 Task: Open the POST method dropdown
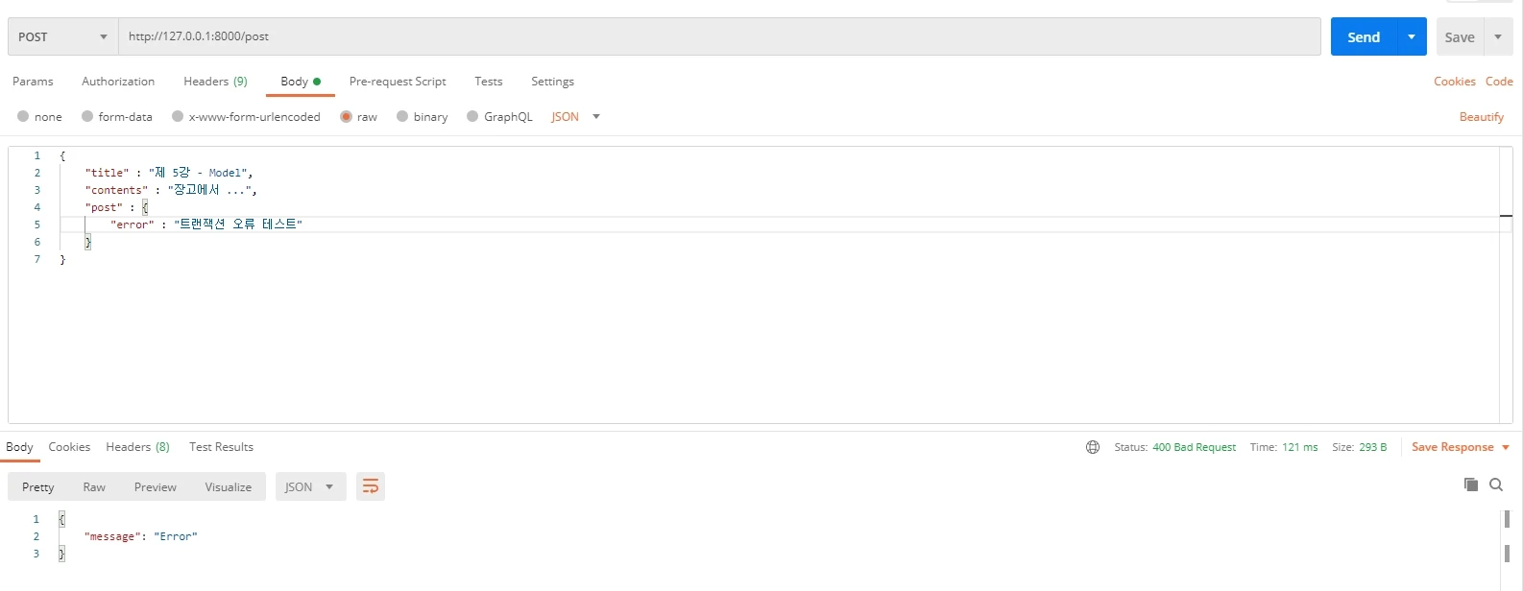(62, 36)
